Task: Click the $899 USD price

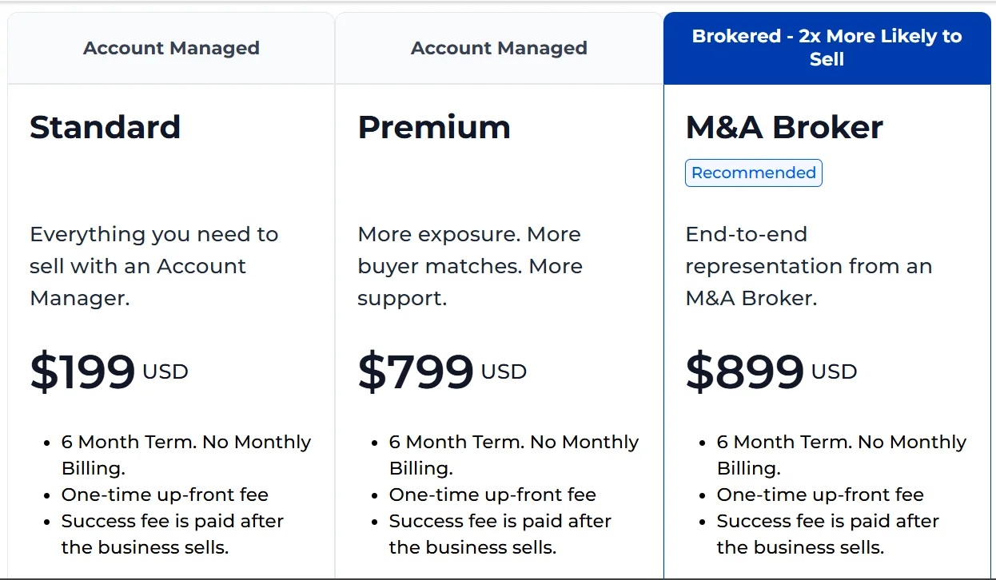Action: pos(771,371)
